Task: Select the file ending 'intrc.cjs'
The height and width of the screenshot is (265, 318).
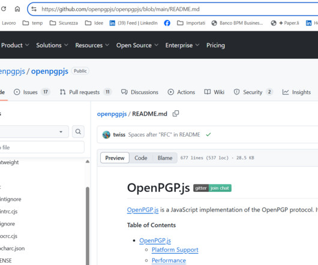Action: (9, 212)
